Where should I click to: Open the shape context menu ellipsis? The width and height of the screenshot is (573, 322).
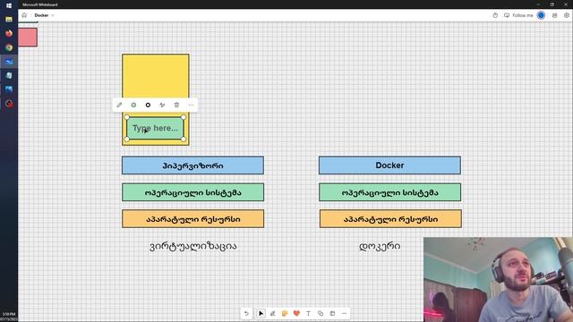(x=191, y=106)
